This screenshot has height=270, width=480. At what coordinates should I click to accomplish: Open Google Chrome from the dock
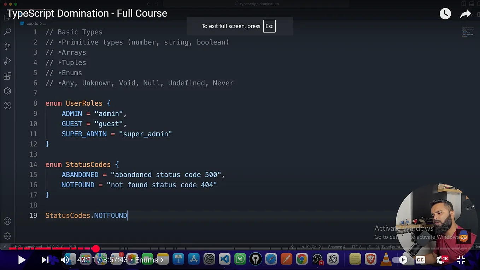click(302, 259)
